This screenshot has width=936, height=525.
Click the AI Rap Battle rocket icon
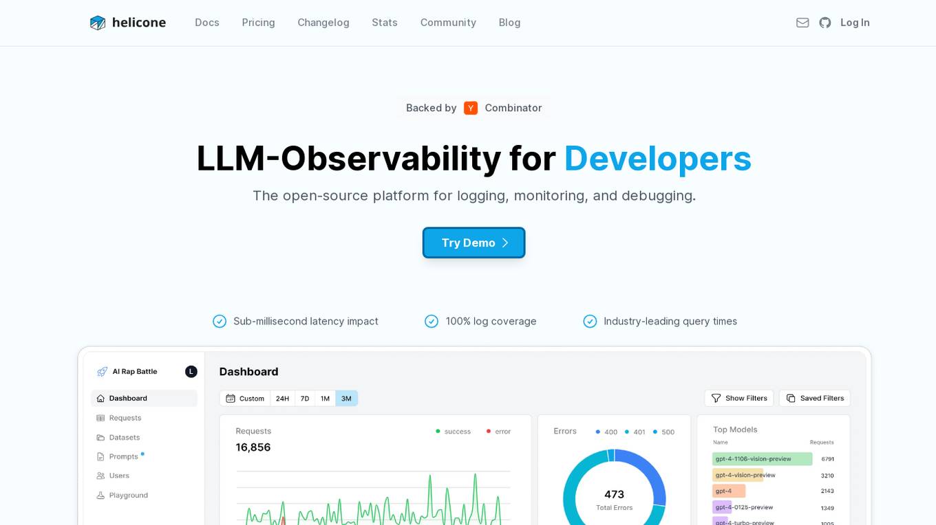point(102,372)
